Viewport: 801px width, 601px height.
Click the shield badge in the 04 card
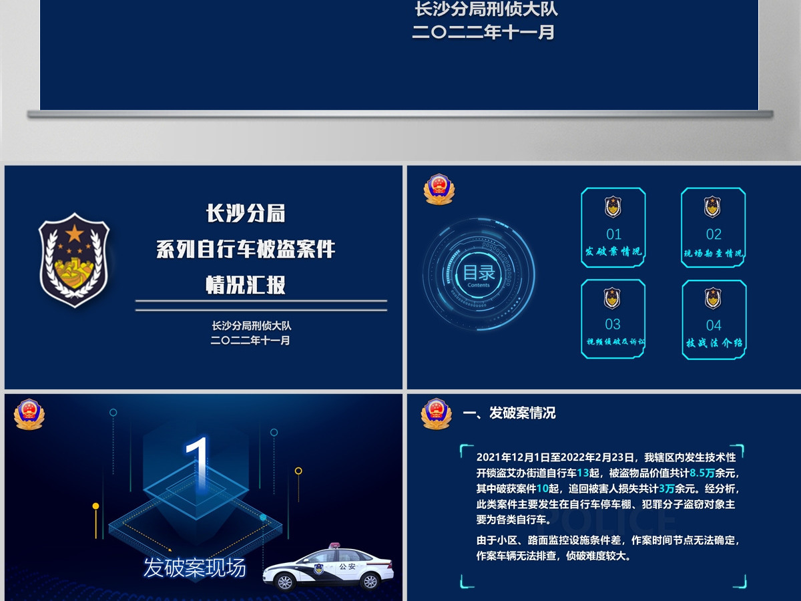click(x=713, y=298)
